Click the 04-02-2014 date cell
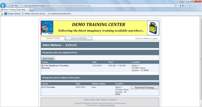 point(81,87)
